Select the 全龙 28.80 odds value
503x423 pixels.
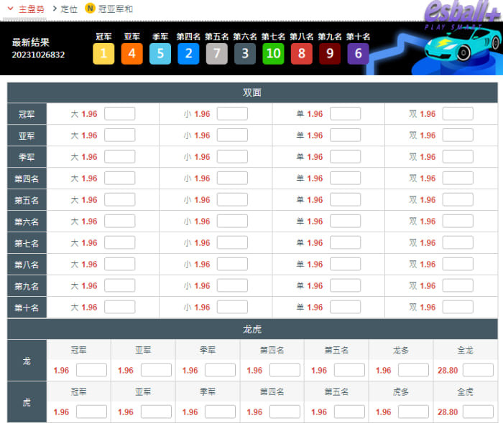(x=448, y=371)
